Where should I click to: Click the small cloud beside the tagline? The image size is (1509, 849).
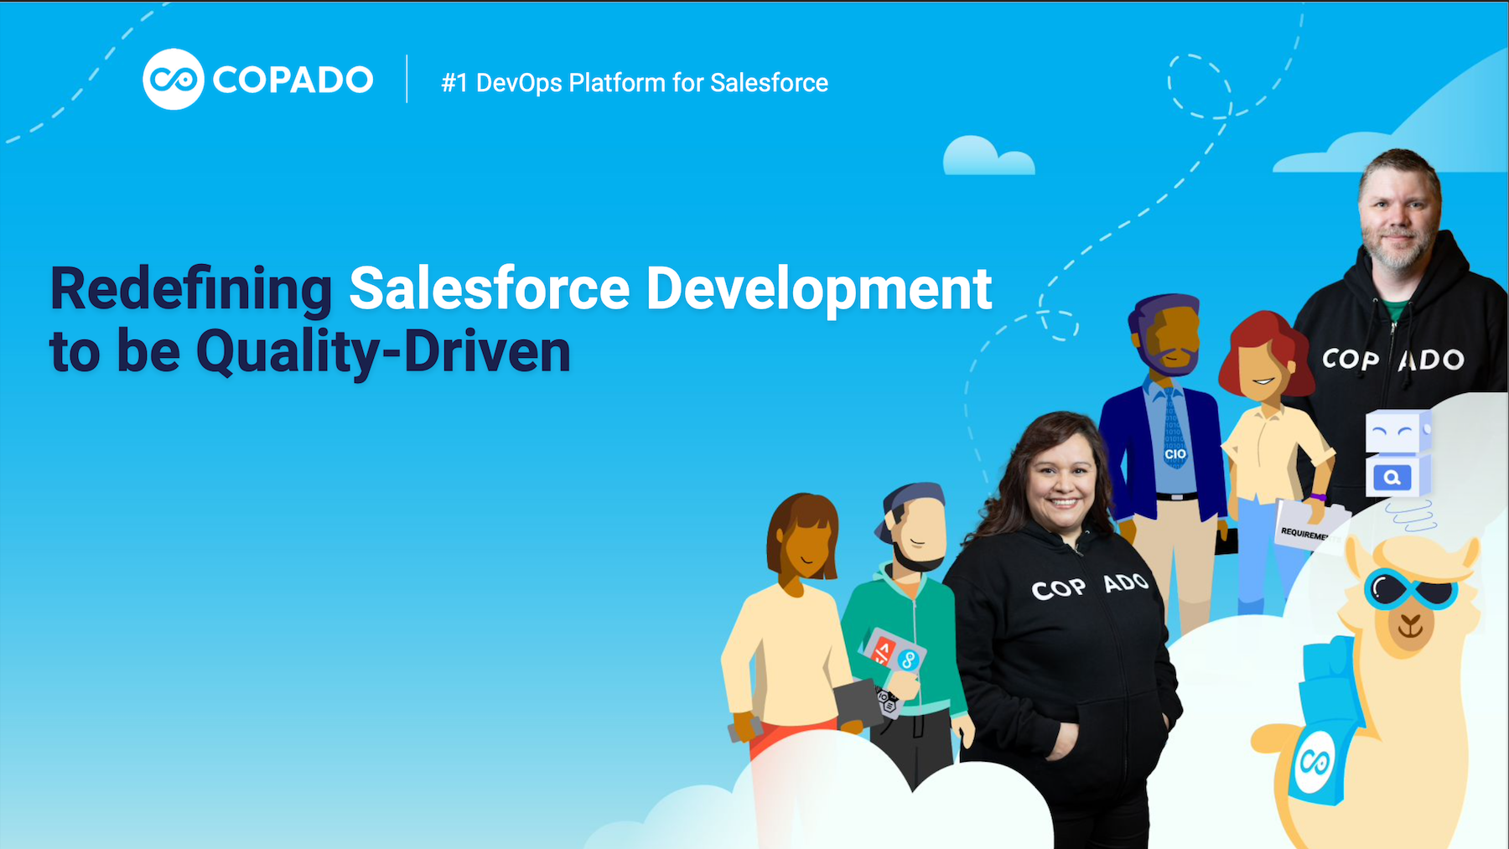click(988, 156)
